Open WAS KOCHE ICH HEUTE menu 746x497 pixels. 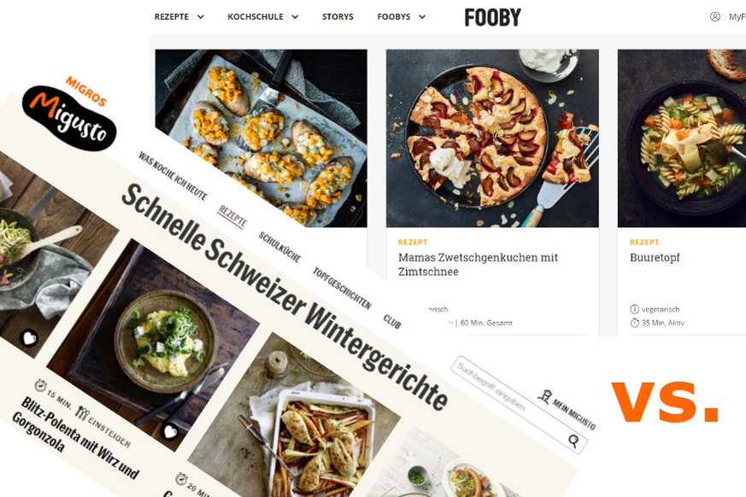point(173,176)
